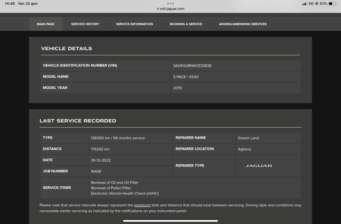The width and height of the screenshot is (341, 224).
Task: Select 'Renewal of Pollen Filter' item
Action: 111,188
